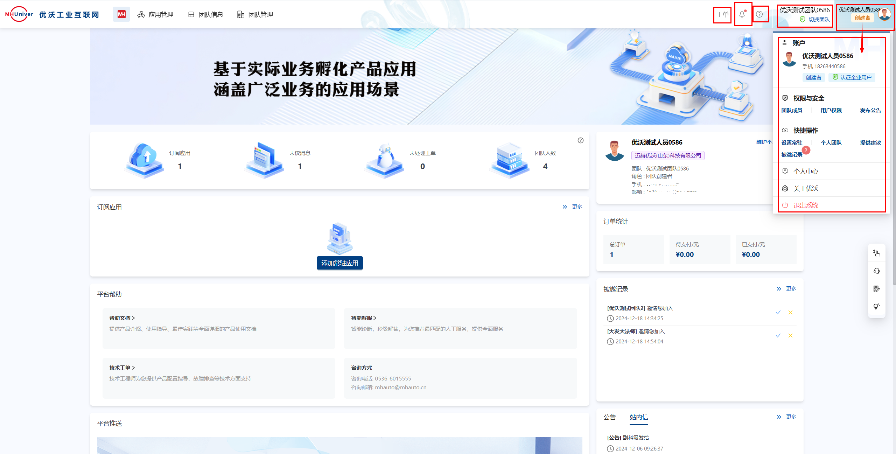Click stats card help icon
This screenshot has height=454, width=896.
click(x=581, y=140)
